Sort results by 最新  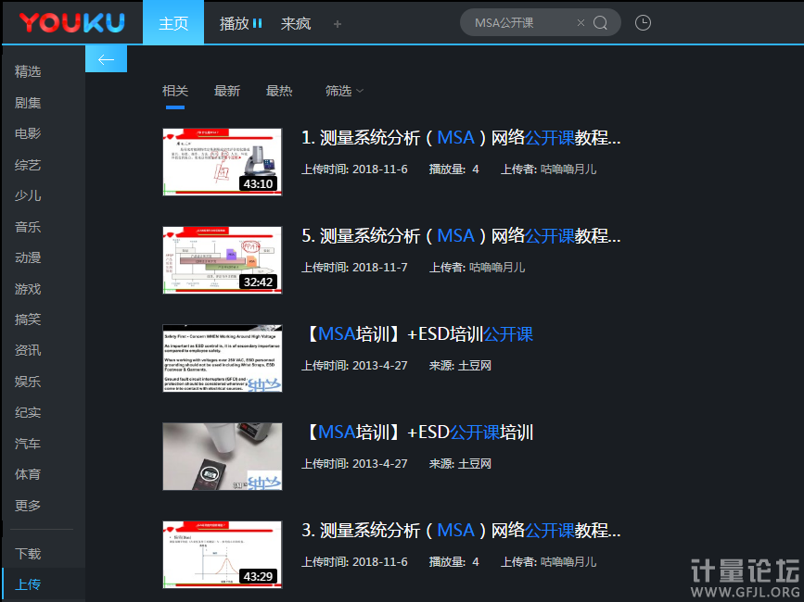pos(227,91)
